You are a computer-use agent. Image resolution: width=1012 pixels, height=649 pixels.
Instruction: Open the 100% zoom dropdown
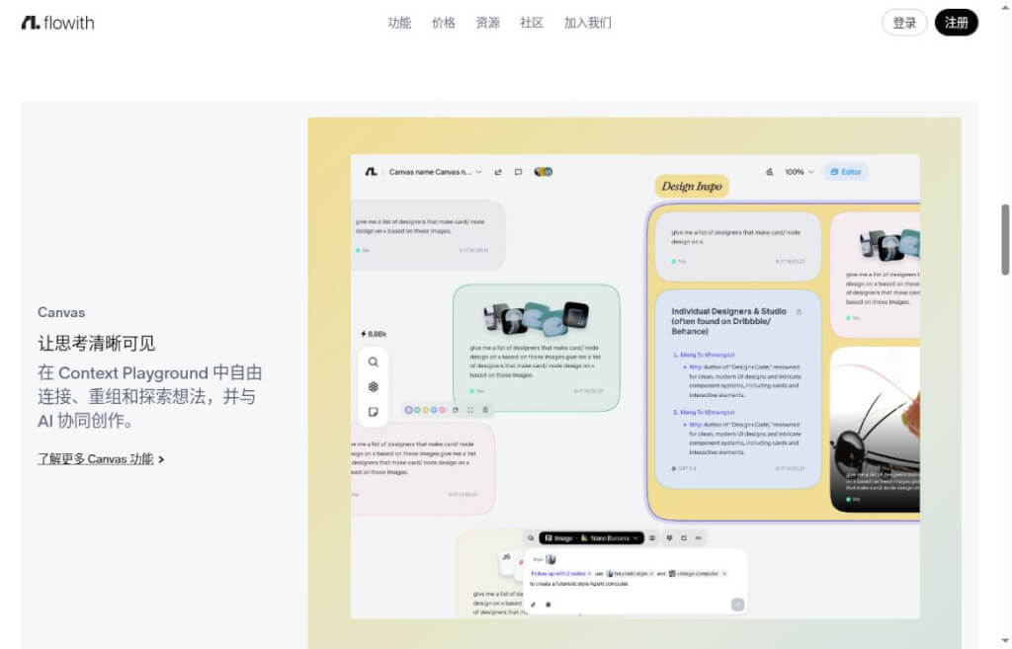(799, 172)
